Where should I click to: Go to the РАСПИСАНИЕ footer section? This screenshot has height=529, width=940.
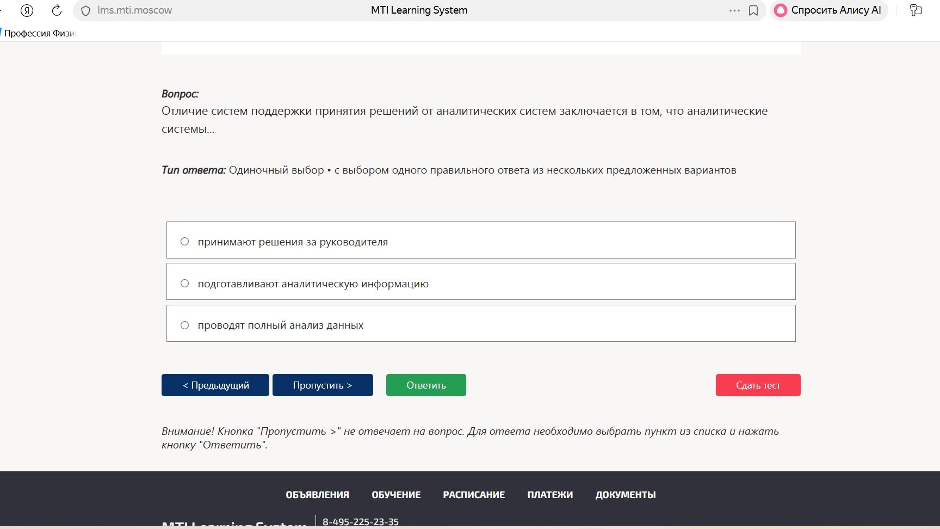point(474,495)
